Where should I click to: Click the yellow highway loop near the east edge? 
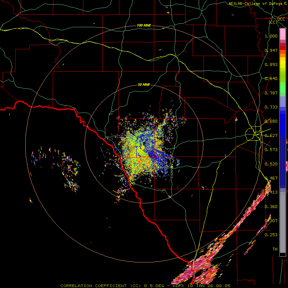coord(253,133)
